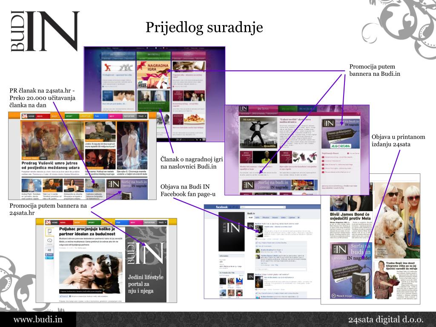Click the caption 'Promocija putem bannera na Budi.in'

[x=375, y=70]
